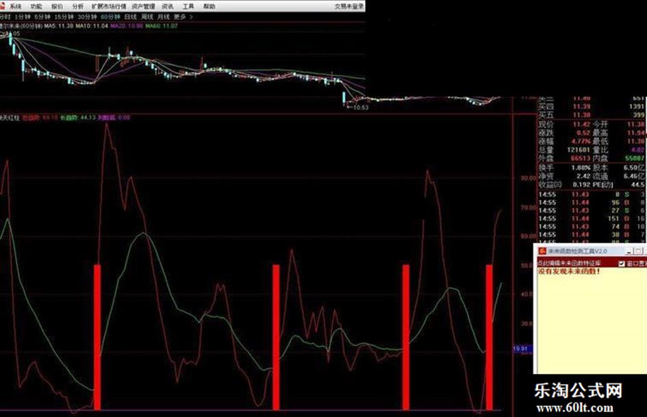647x417 pixels.
Task: Click the 没有发现未来函数! result text
Action: 569,272
